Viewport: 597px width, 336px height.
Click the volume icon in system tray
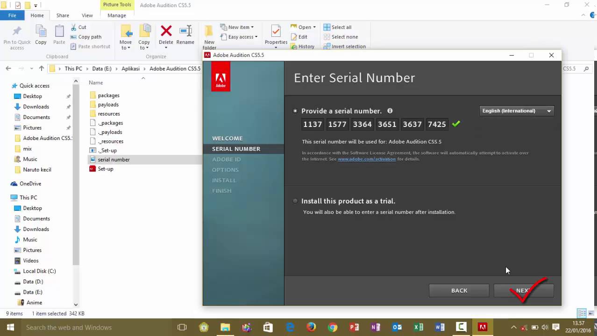coord(545,327)
